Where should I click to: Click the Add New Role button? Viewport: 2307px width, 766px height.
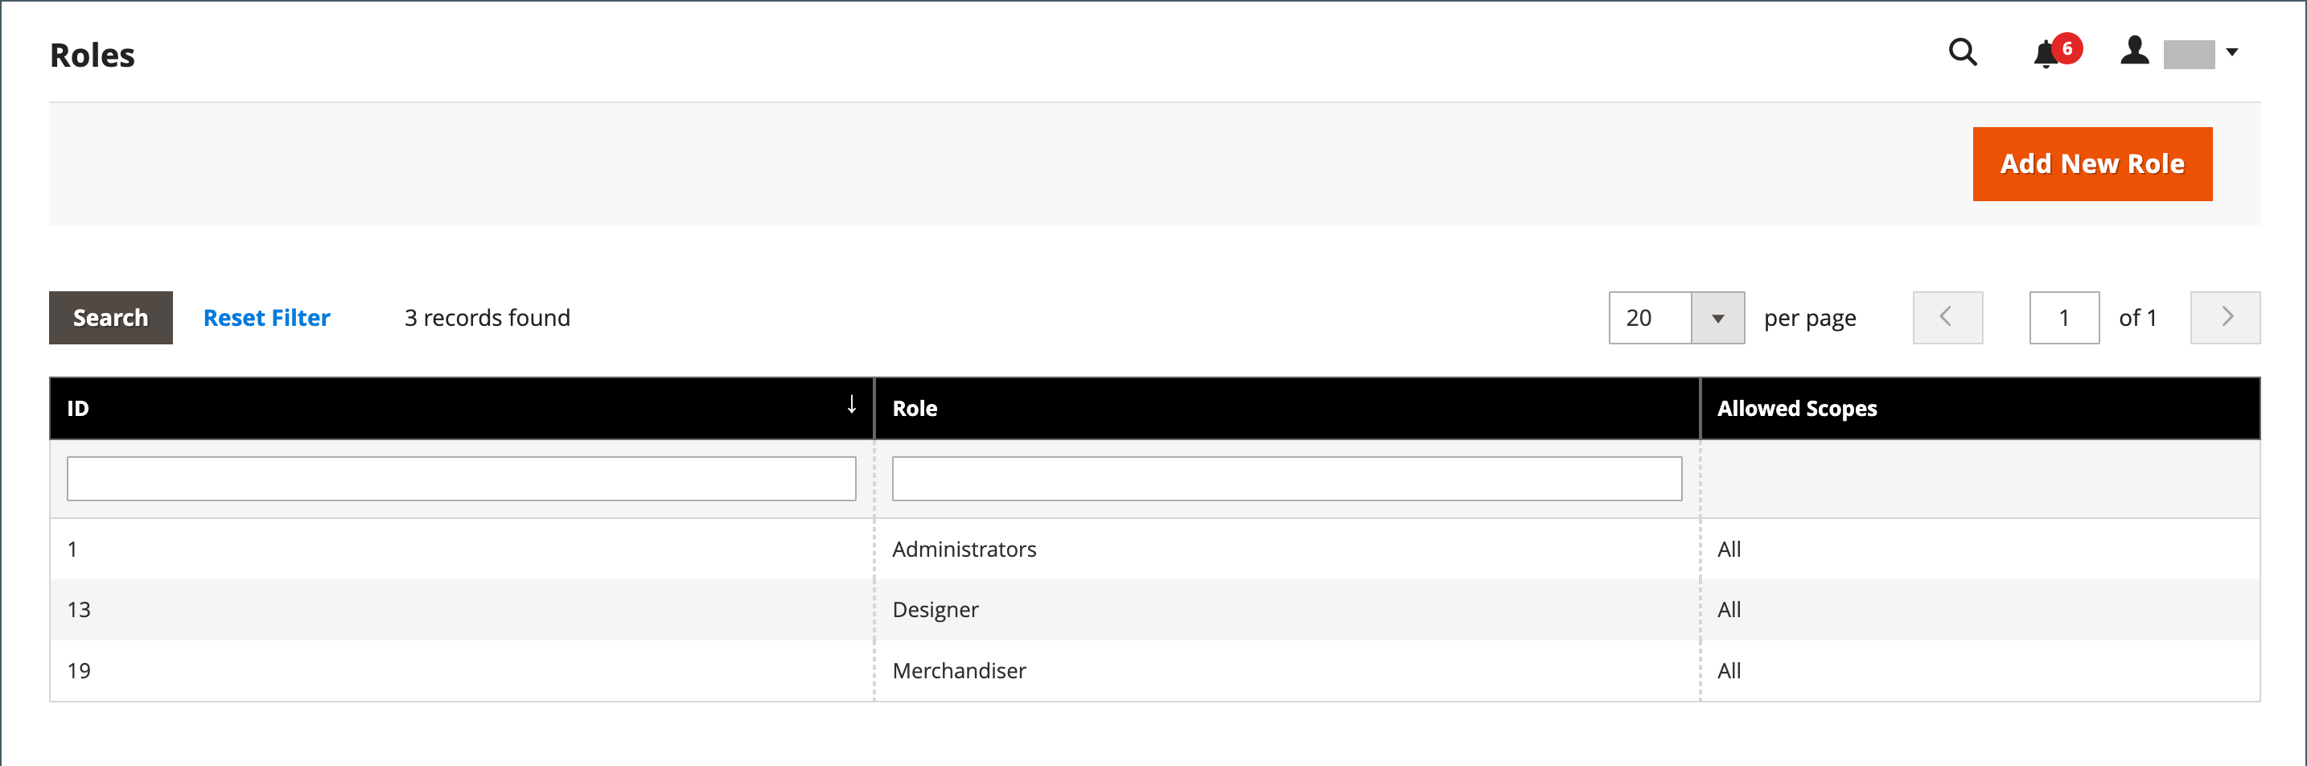click(2091, 164)
